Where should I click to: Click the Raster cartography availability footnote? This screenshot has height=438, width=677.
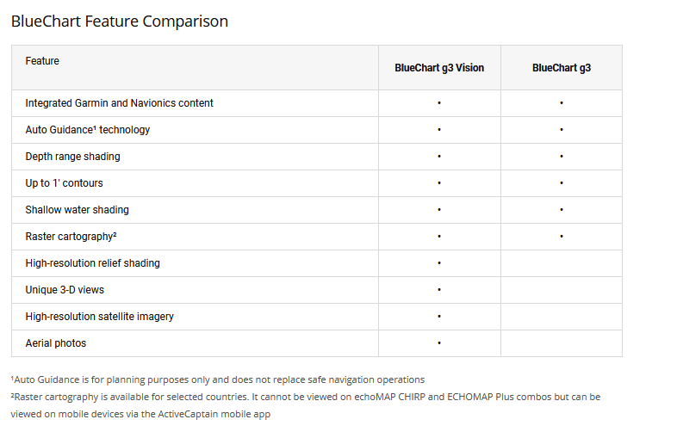click(305, 397)
